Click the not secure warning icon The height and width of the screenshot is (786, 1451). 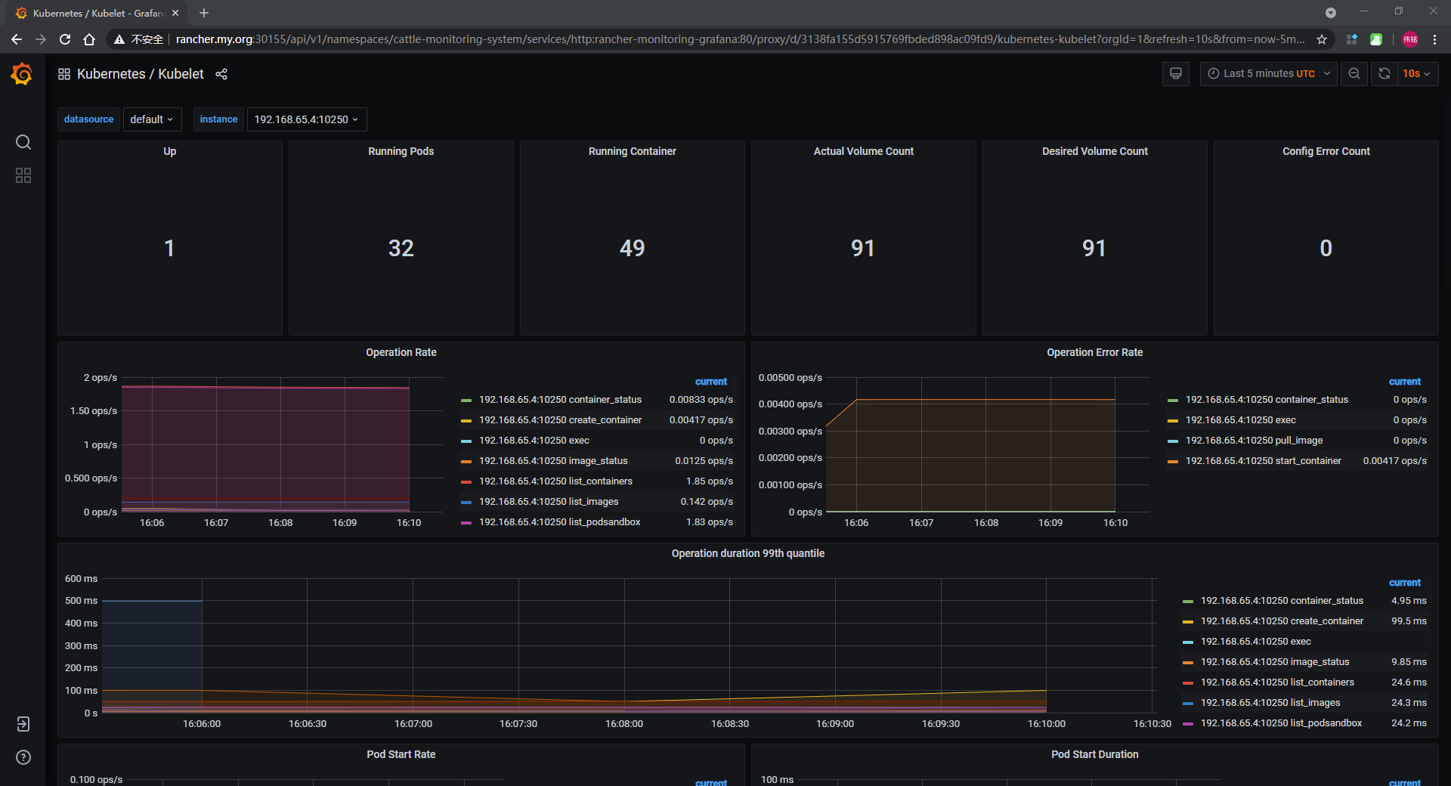[119, 39]
